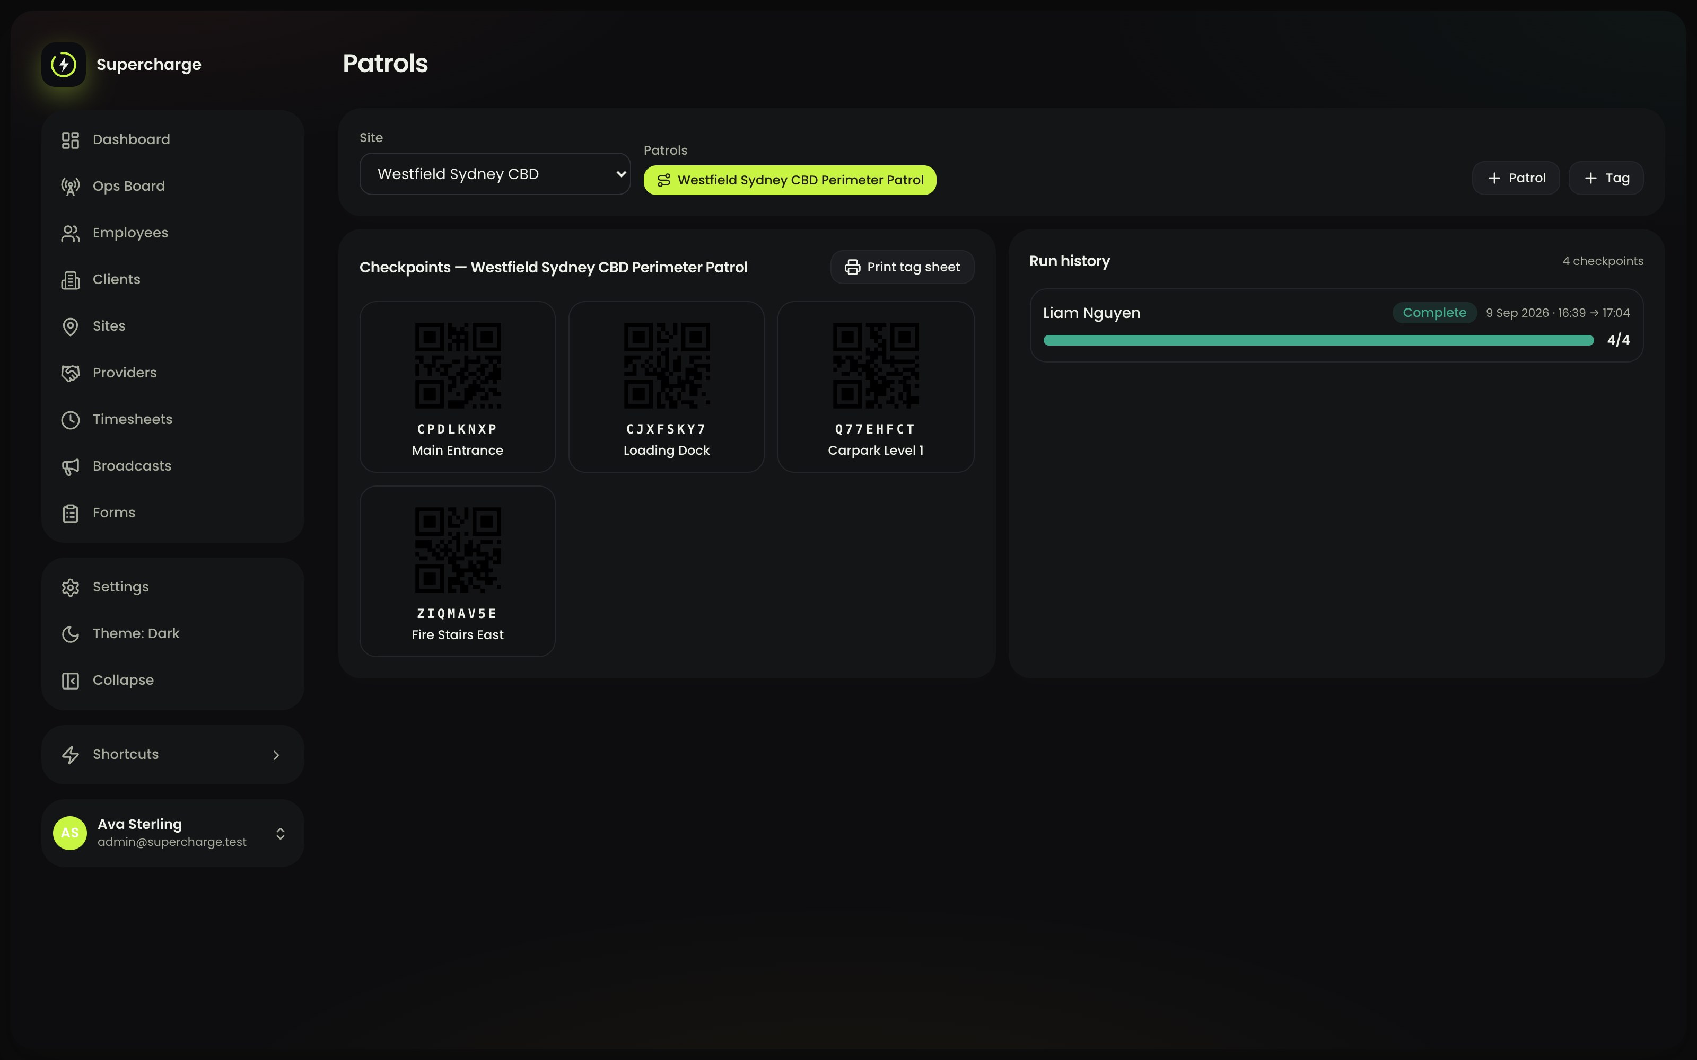Click the Settings gear icon

[70, 587]
